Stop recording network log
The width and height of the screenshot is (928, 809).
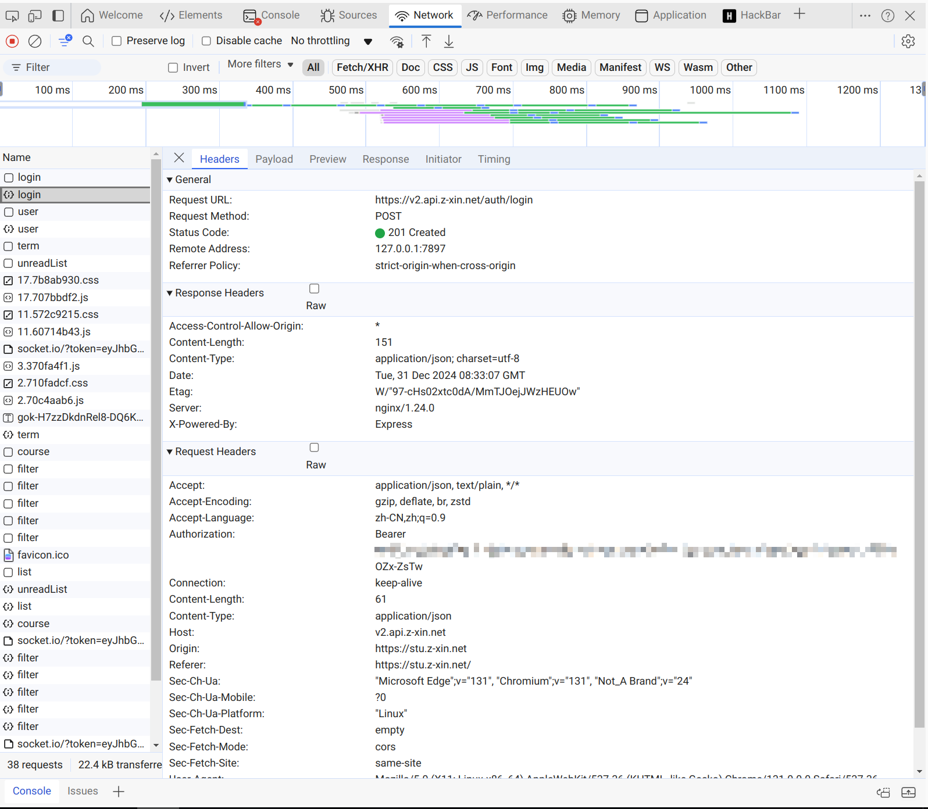12,41
